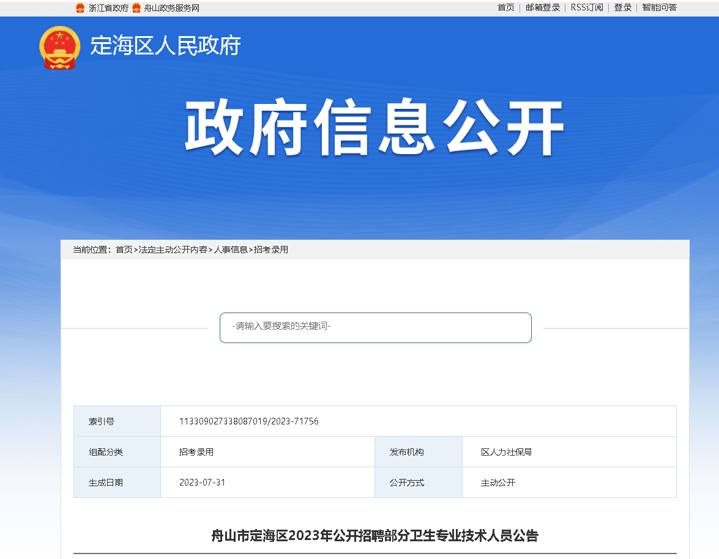Click 登录 in the top bar
Image resolution: width=719 pixels, height=559 pixels.
click(x=623, y=8)
